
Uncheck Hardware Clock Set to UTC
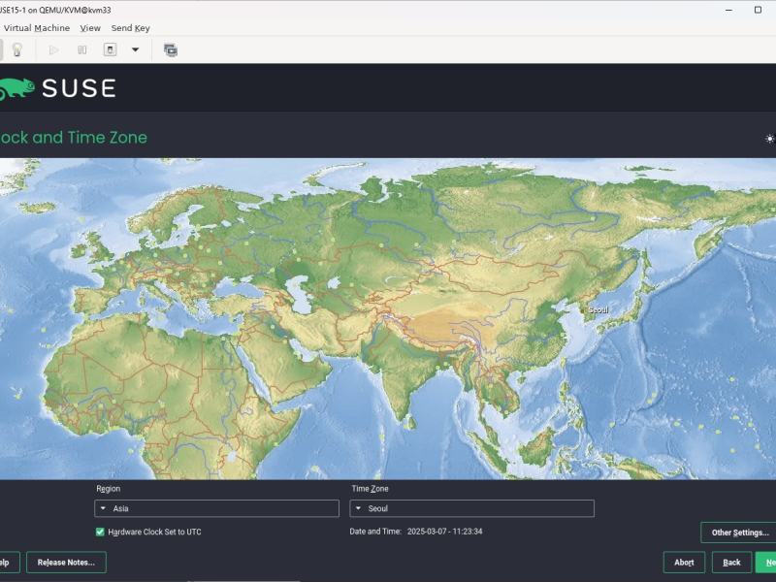tap(100, 532)
